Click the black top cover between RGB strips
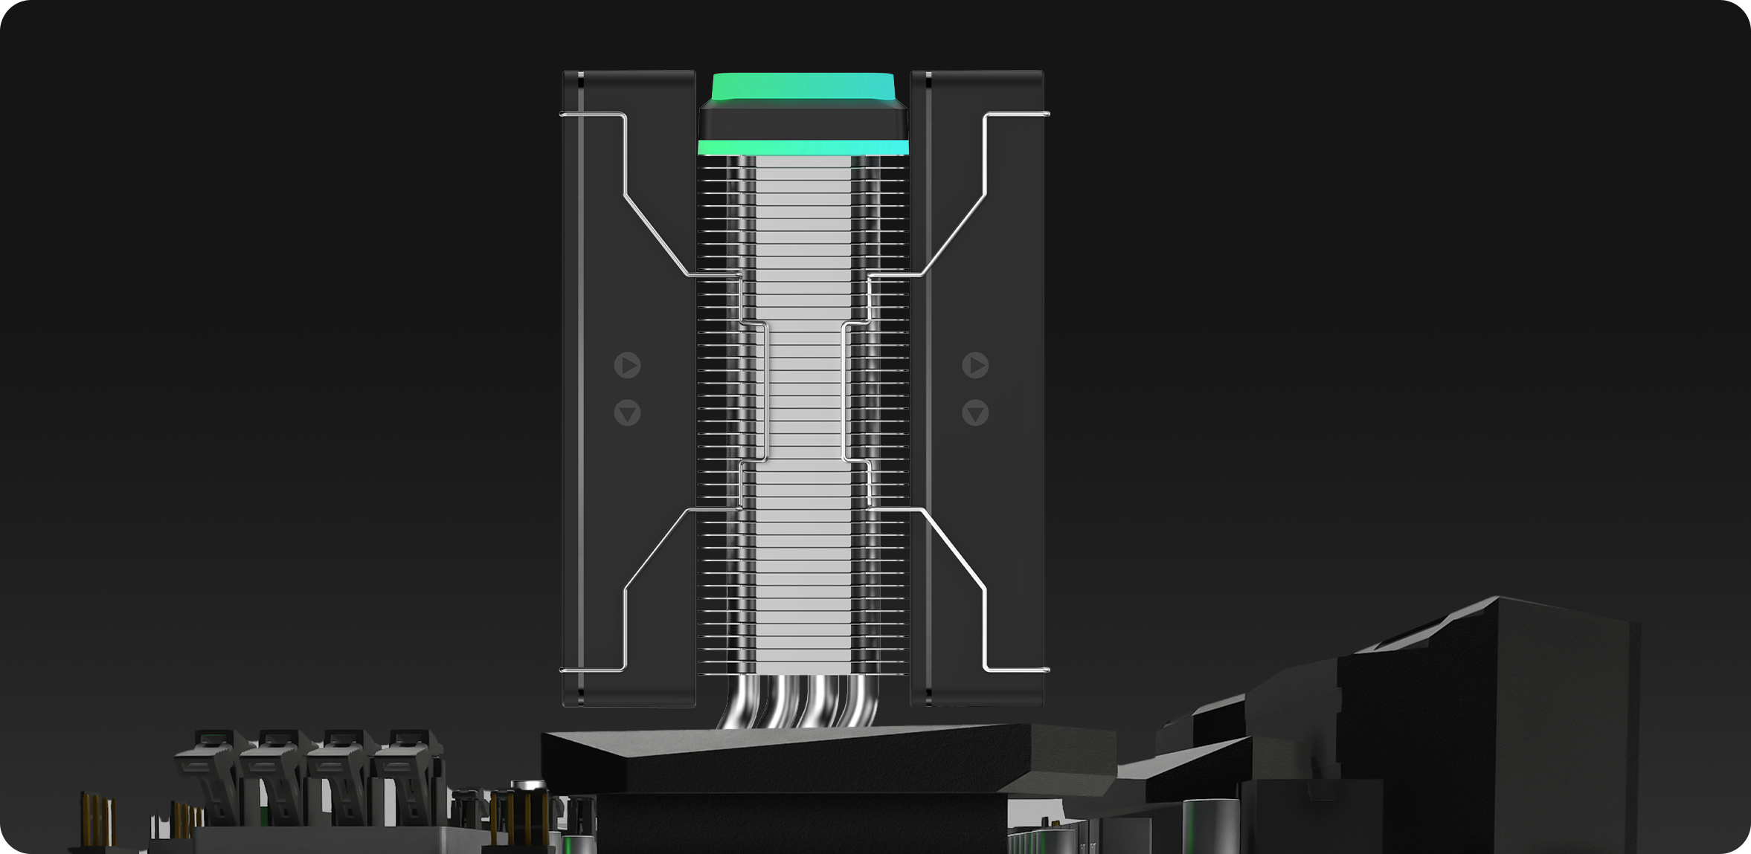 (803, 121)
